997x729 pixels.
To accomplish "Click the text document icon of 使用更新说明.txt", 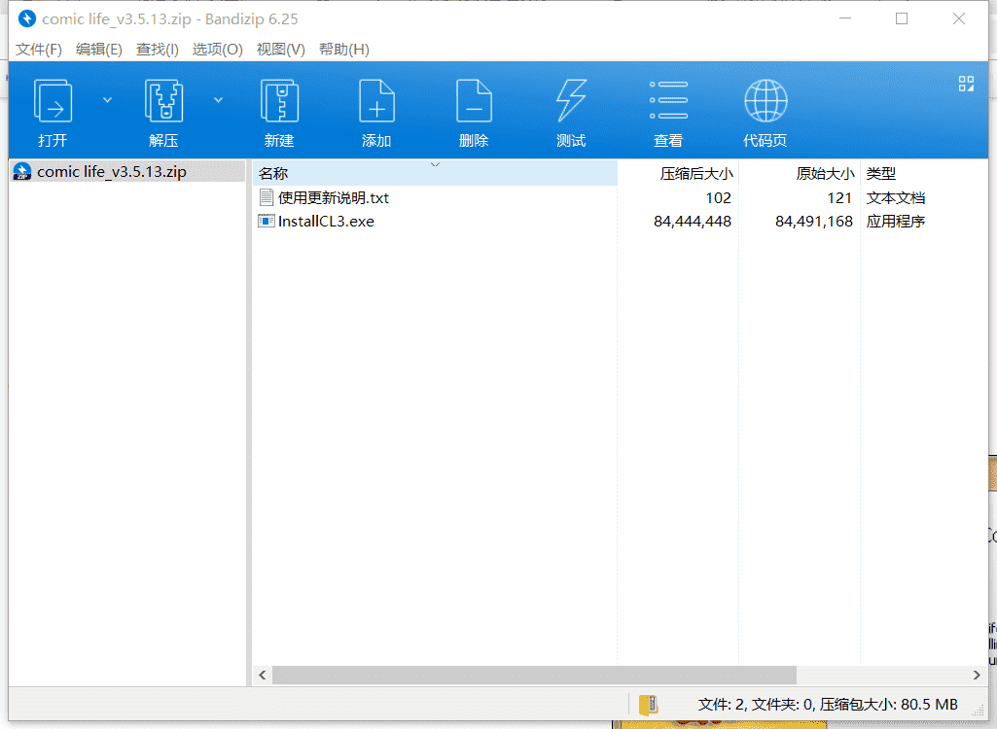I will 267,197.
